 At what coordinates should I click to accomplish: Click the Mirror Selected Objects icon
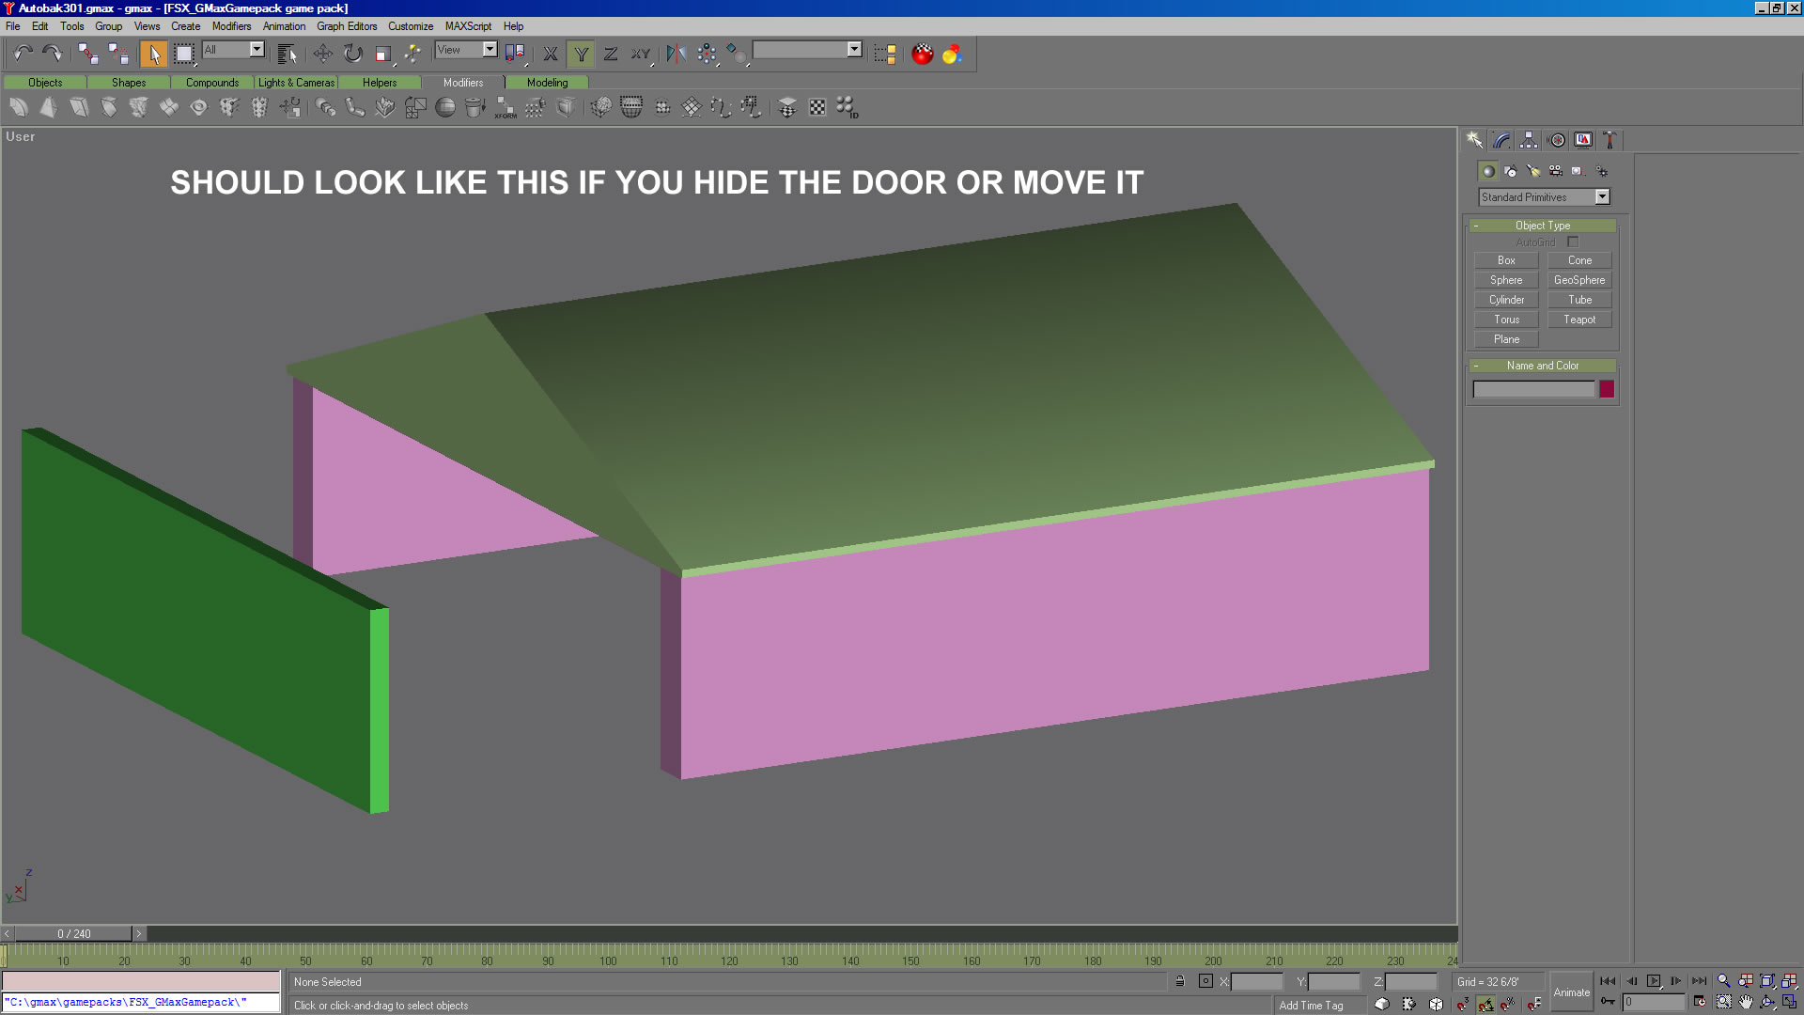pos(676,54)
